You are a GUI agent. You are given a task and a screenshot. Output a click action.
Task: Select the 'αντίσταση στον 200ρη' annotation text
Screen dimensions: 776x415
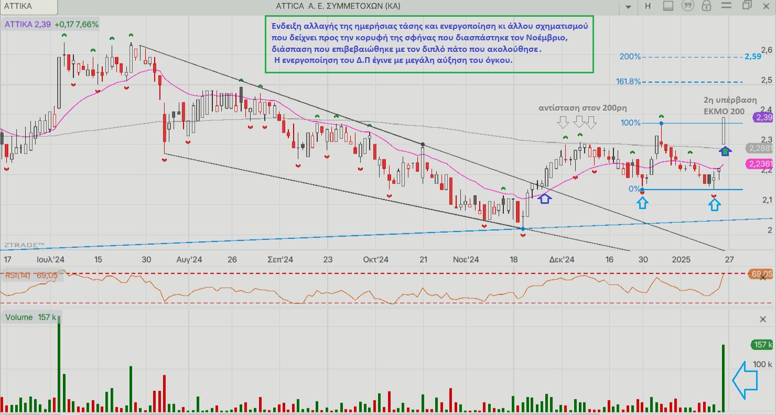coord(583,107)
